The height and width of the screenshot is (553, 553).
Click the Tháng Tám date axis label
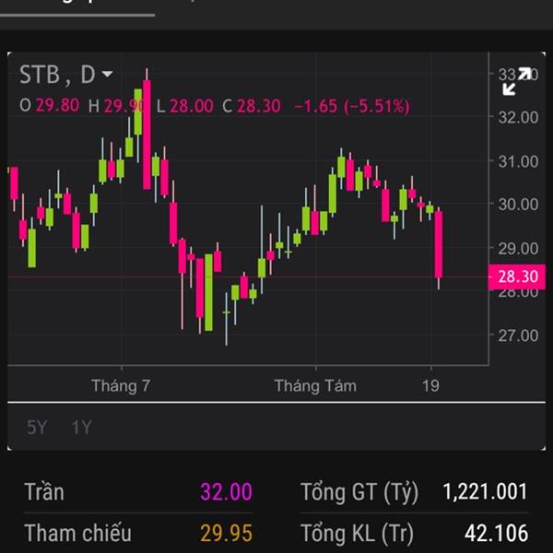tap(315, 385)
